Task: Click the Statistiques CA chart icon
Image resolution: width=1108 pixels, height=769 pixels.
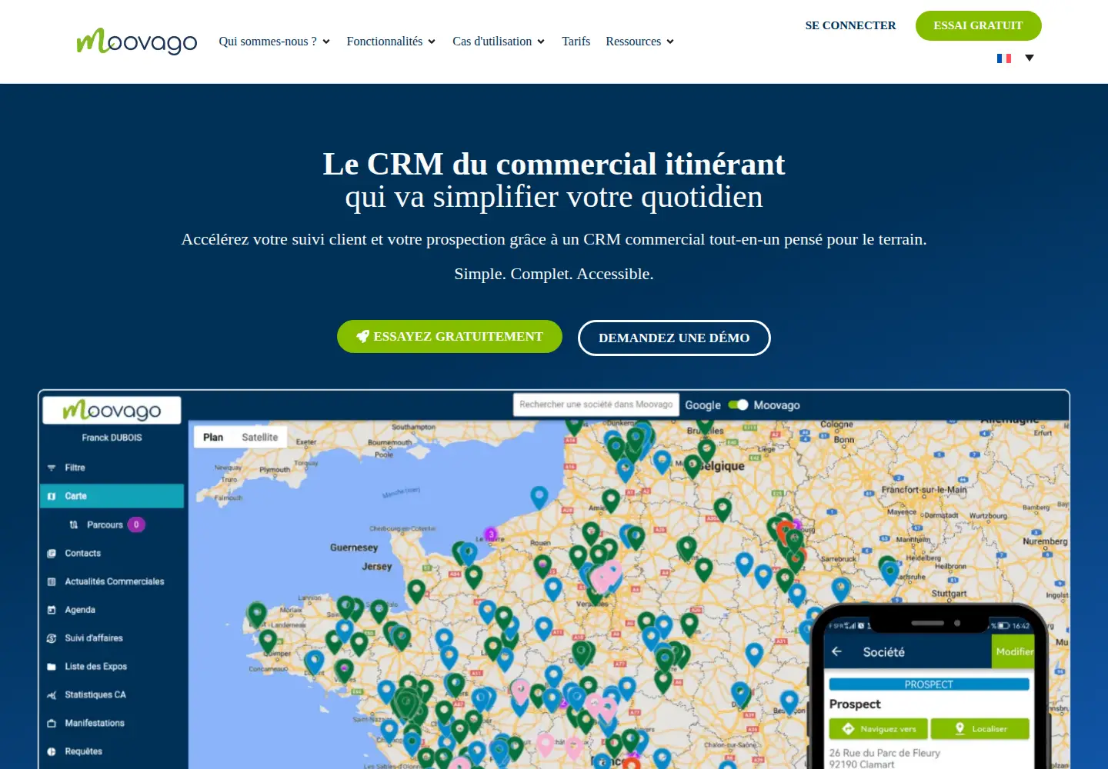Action: tap(52, 695)
